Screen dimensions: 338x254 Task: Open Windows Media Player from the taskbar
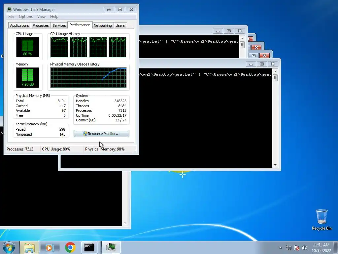[x=49, y=247]
